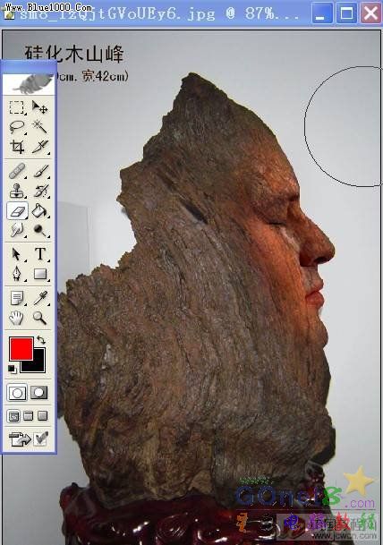Image resolution: width=383 pixels, height=545 pixels.
Task: Select the Pen tool
Action: pyautogui.click(x=17, y=274)
